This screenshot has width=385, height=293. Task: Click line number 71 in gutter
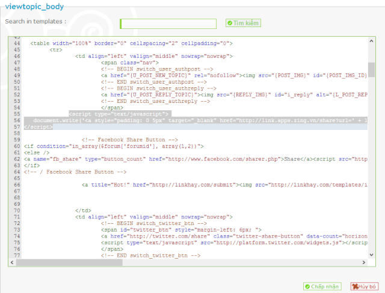tap(17, 217)
